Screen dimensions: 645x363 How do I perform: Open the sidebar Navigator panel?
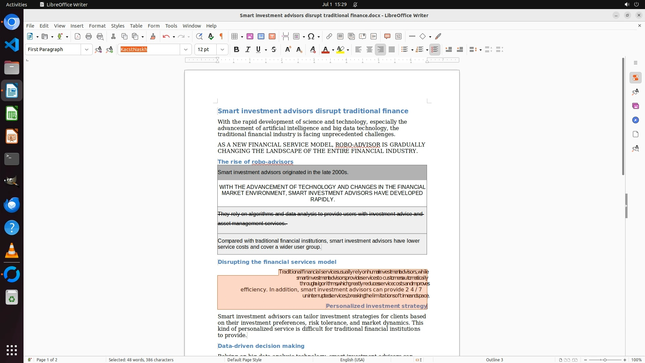pyautogui.click(x=635, y=120)
